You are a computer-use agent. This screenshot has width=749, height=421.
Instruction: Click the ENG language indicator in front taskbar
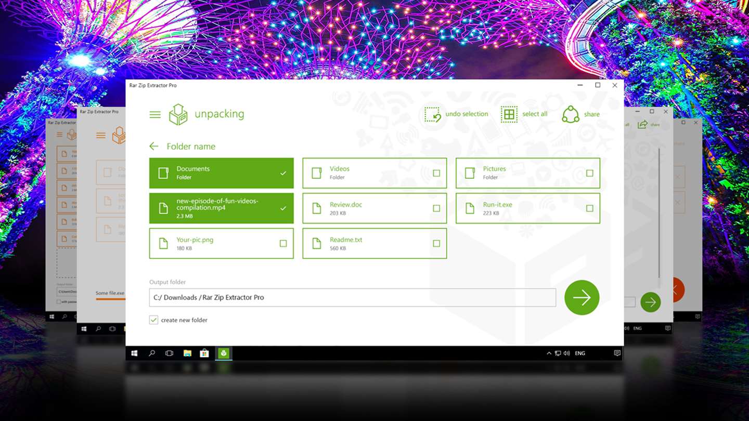pyautogui.click(x=580, y=353)
